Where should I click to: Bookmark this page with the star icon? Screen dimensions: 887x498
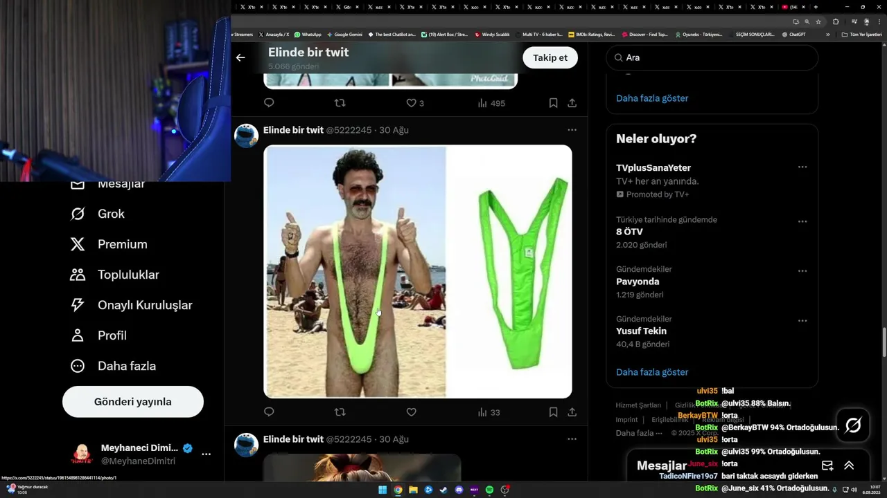click(x=818, y=21)
